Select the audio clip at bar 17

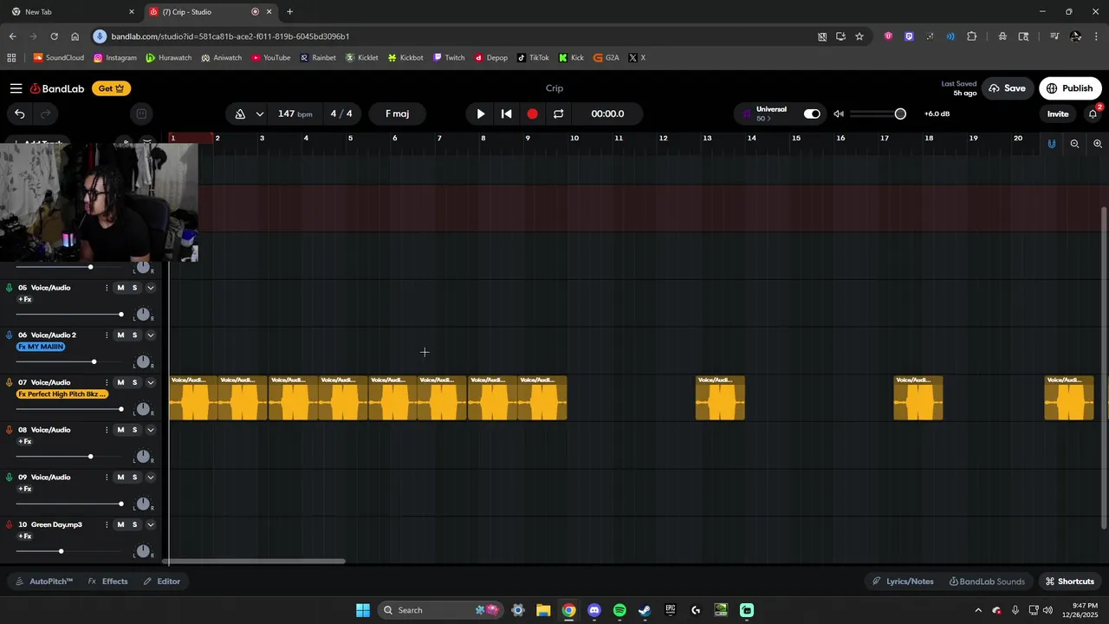tap(918, 398)
